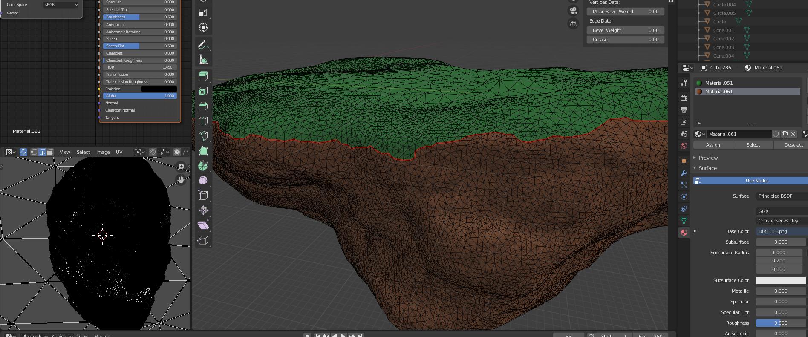Select the Knife tool

tap(203, 136)
